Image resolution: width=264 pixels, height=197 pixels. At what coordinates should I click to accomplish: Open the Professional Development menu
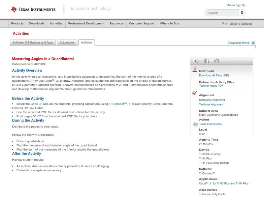[86, 23]
